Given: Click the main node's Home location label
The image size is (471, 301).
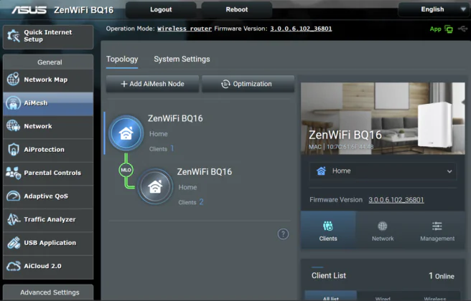Looking at the screenshot, I should 158,134.
